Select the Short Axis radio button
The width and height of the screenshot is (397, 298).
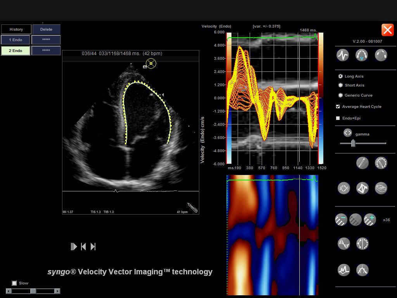pyautogui.click(x=340, y=85)
